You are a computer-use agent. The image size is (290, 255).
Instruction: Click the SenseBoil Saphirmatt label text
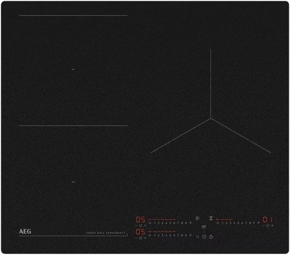click(106, 233)
